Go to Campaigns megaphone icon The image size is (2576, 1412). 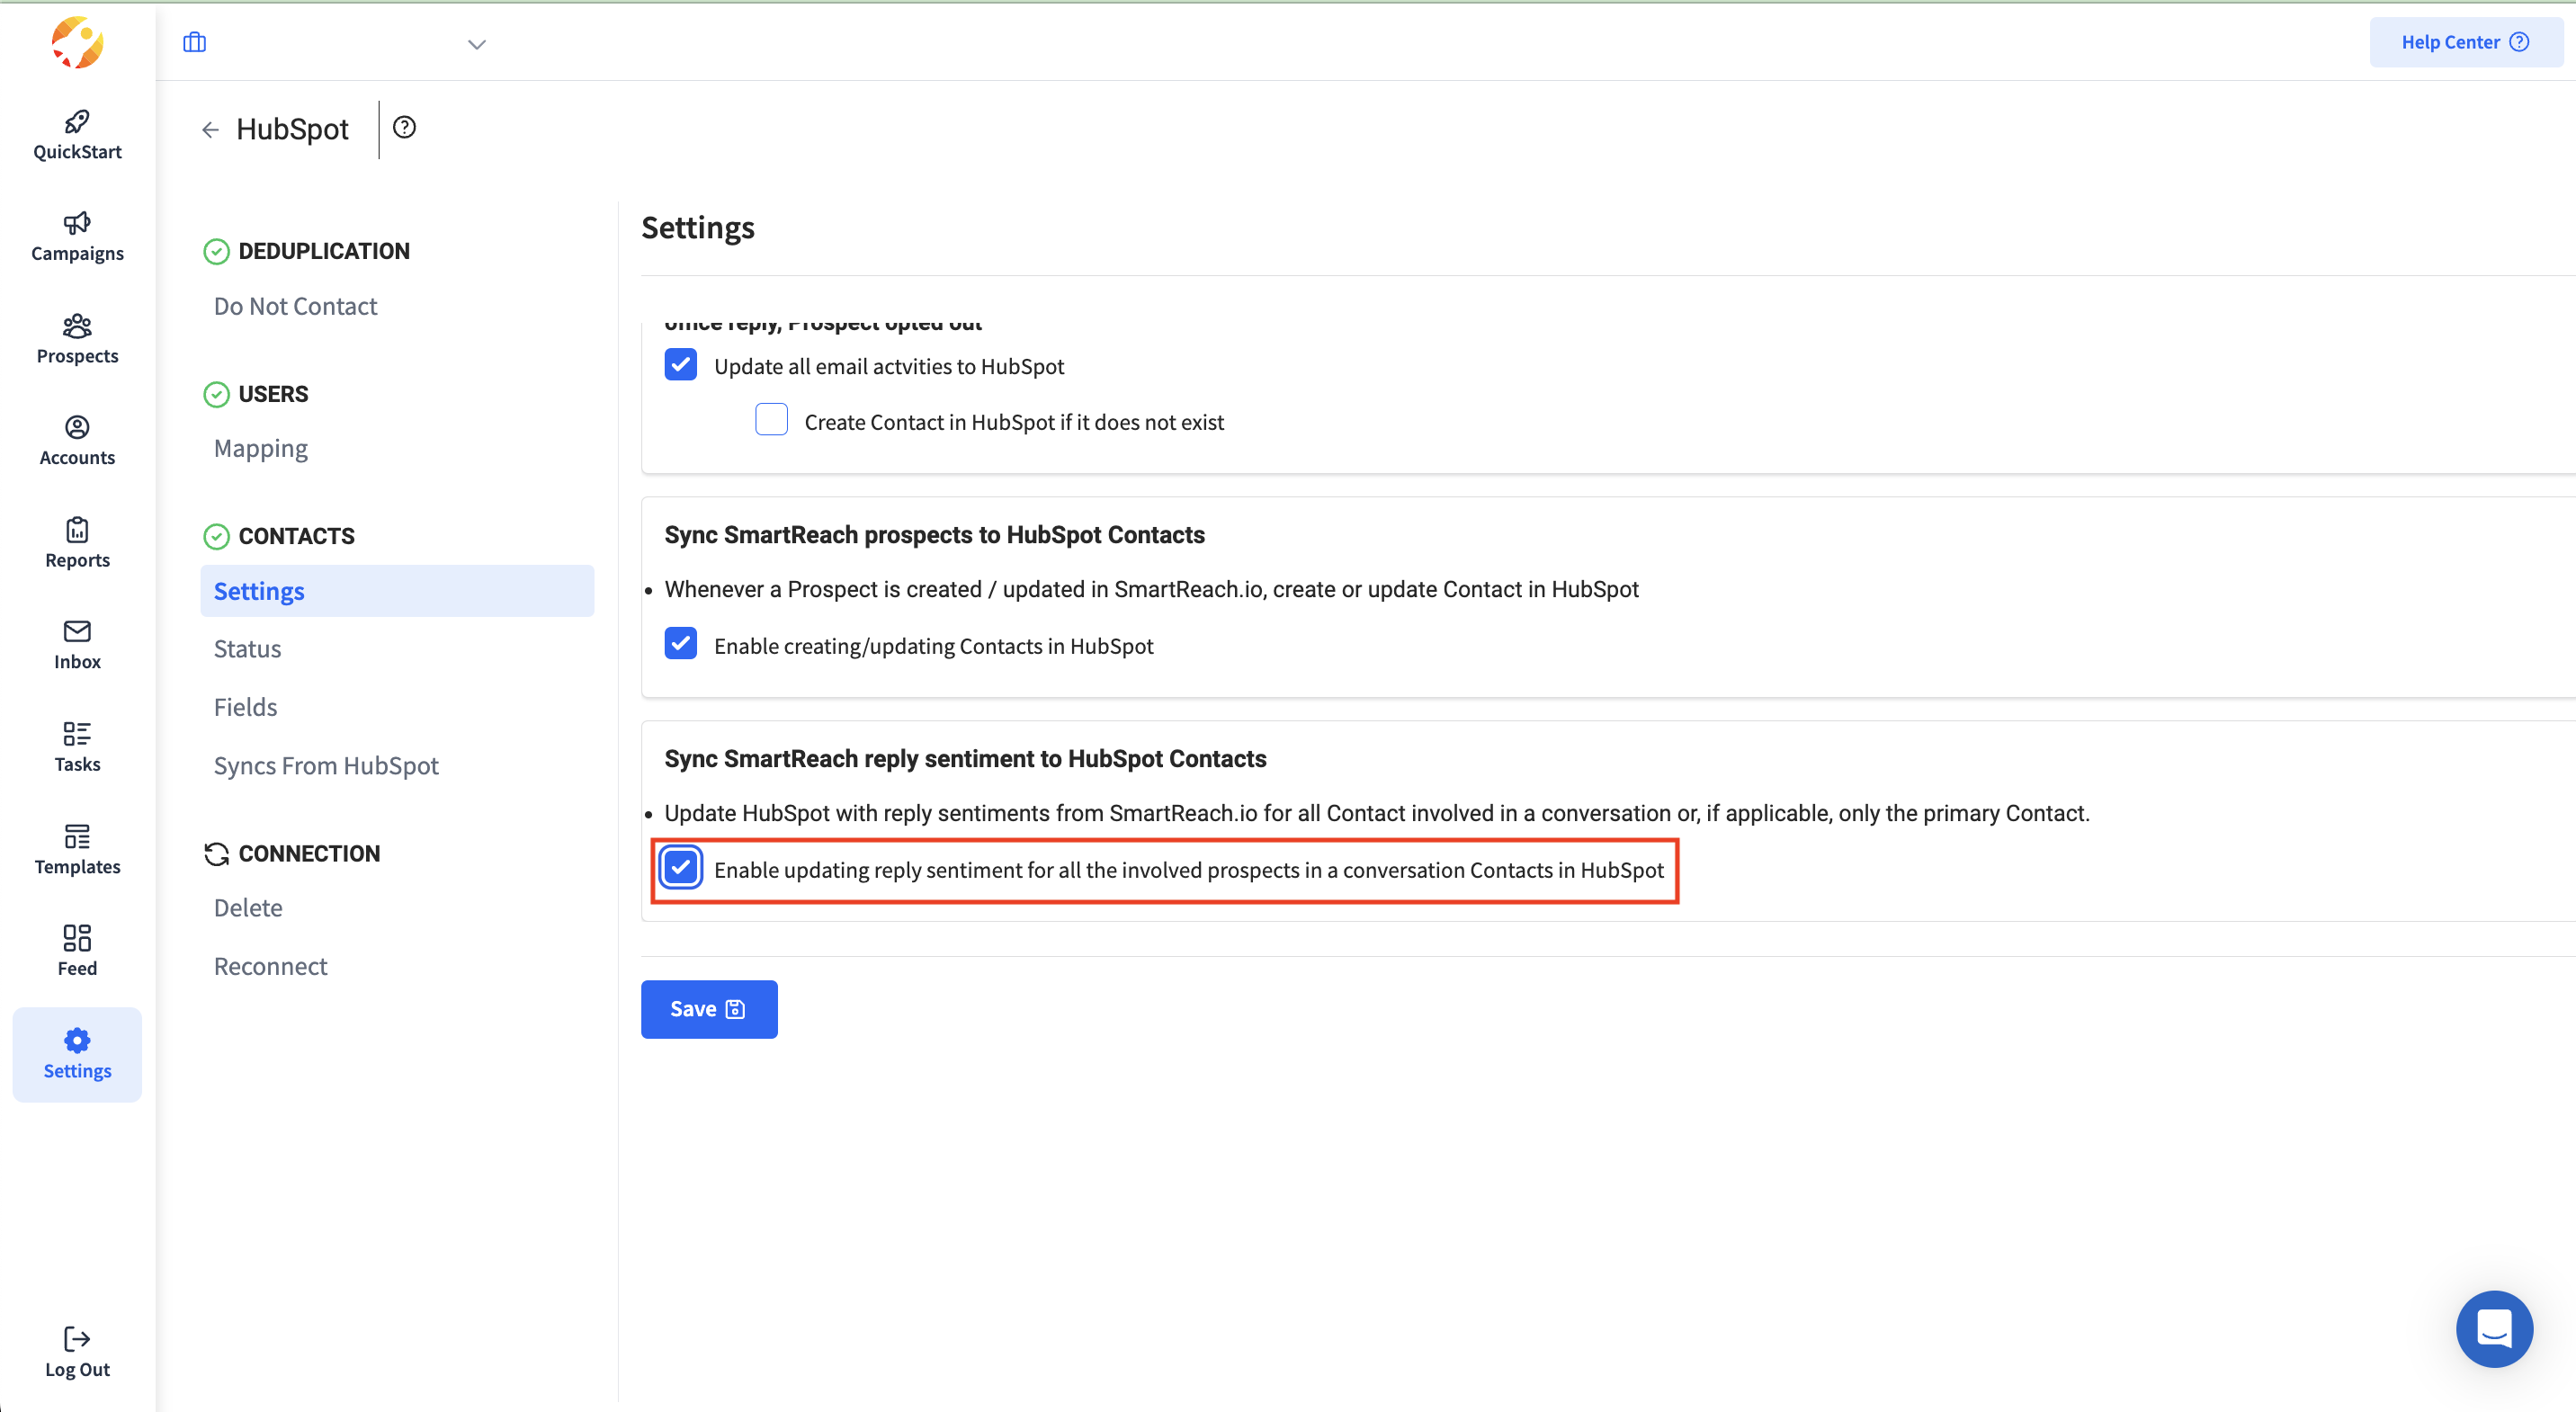tap(77, 222)
